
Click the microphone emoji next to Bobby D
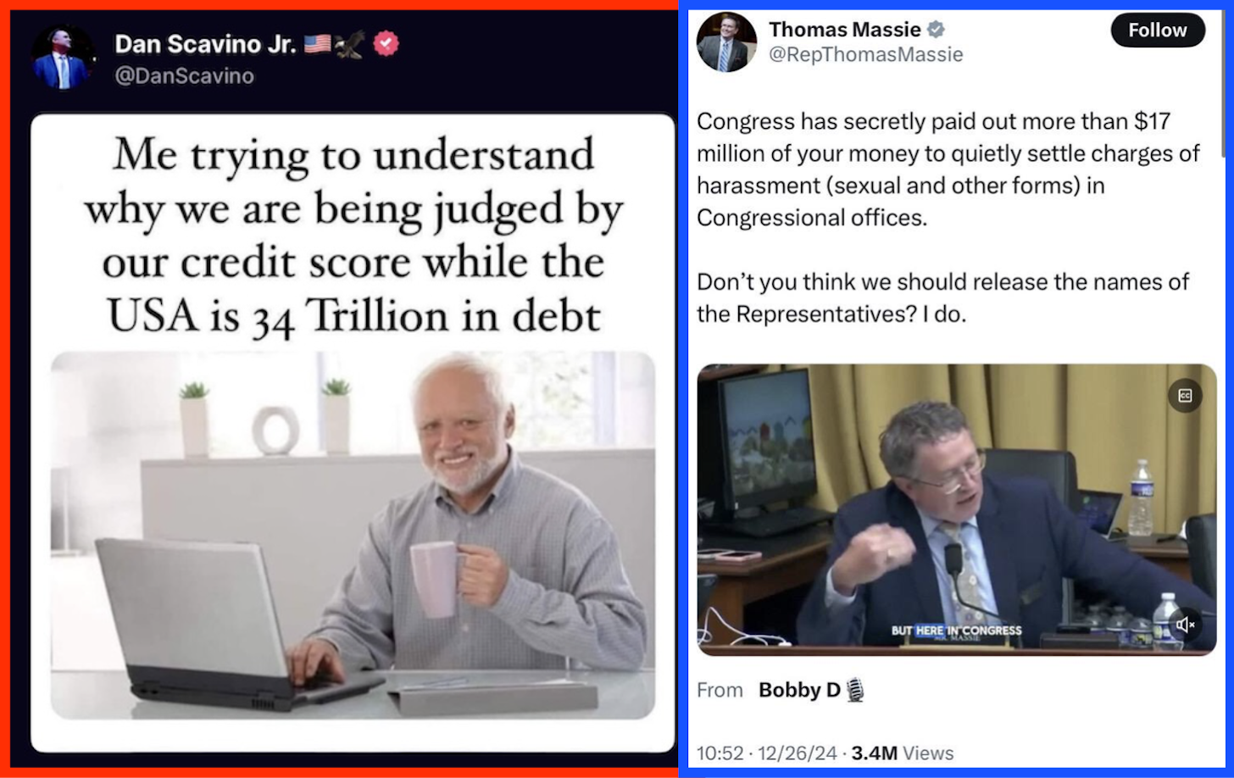[x=855, y=691]
